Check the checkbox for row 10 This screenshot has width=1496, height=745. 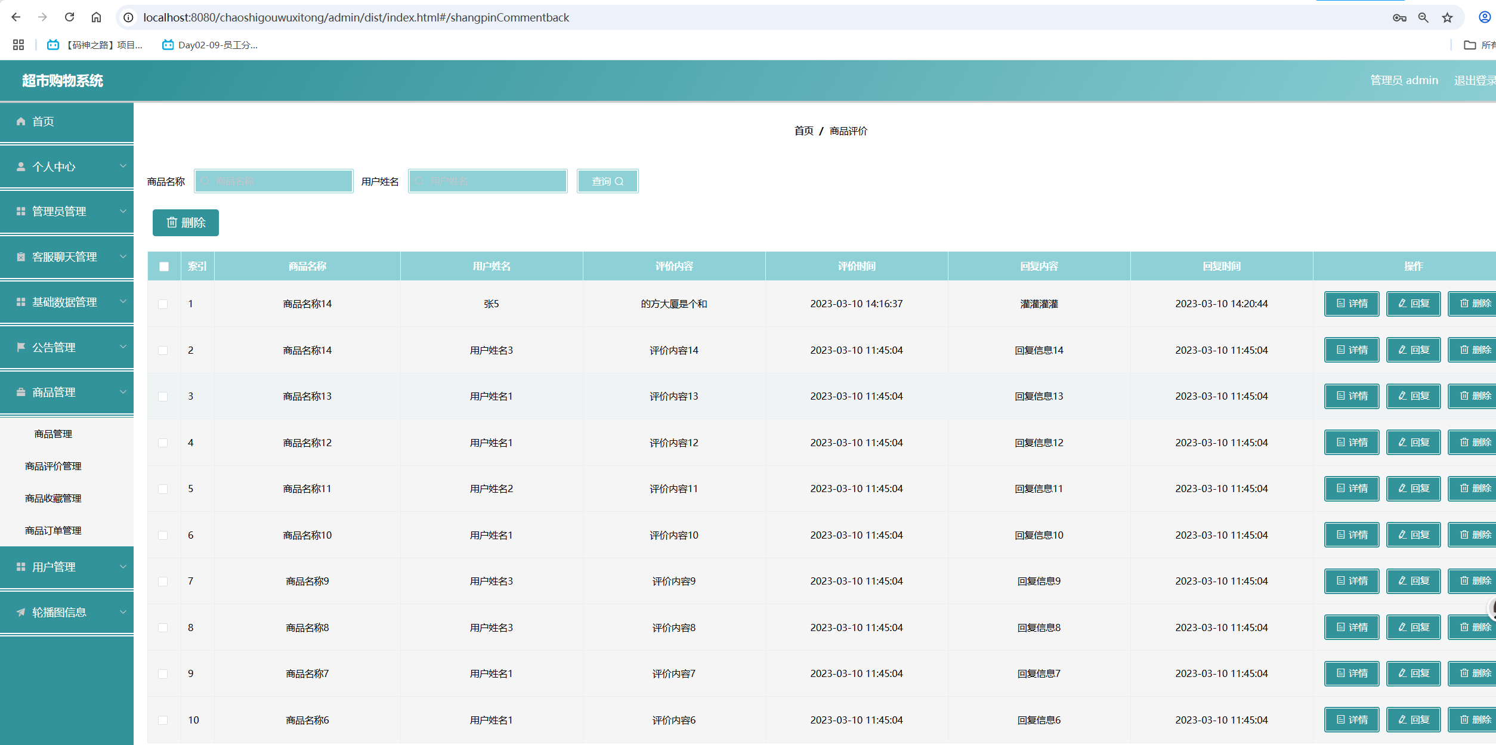tap(163, 720)
